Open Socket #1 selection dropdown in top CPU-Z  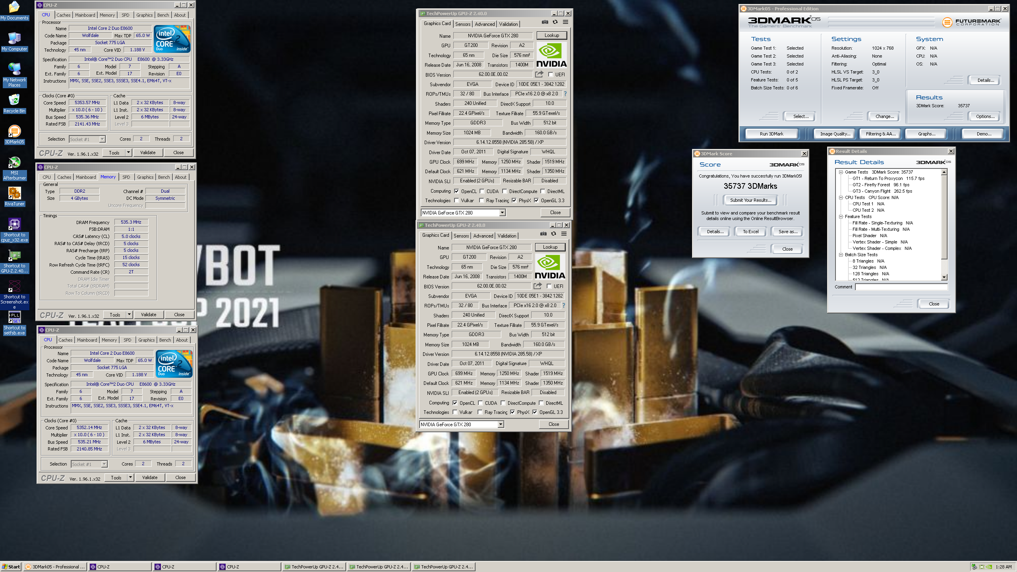click(x=102, y=139)
